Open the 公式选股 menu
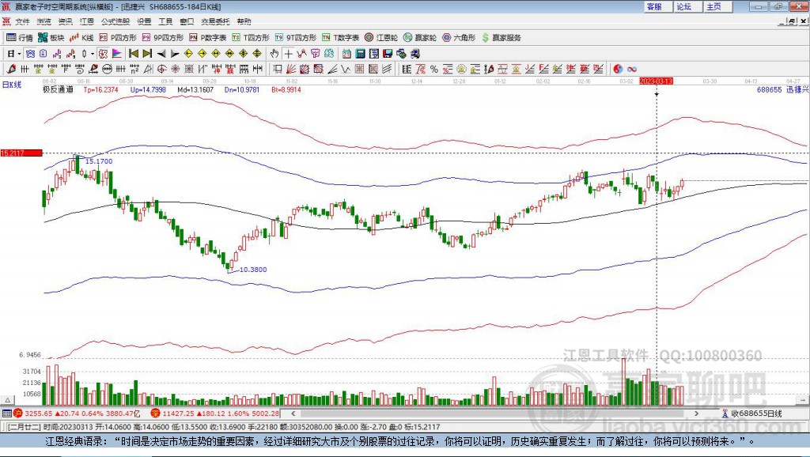 (115, 21)
